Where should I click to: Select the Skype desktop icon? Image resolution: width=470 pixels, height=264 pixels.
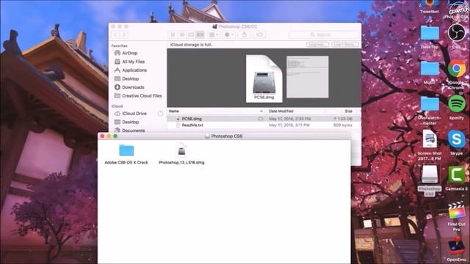pos(457,143)
